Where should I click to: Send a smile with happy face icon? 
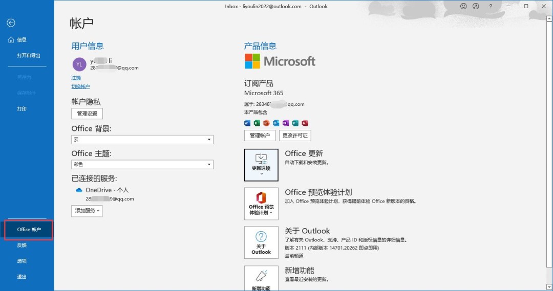coord(463,6)
